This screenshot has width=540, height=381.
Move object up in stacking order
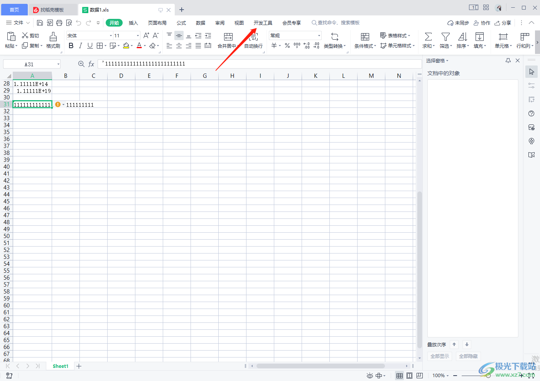454,344
